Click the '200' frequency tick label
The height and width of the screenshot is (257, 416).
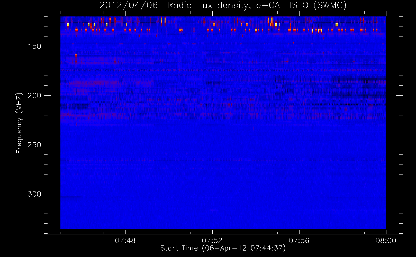click(34, 96)
